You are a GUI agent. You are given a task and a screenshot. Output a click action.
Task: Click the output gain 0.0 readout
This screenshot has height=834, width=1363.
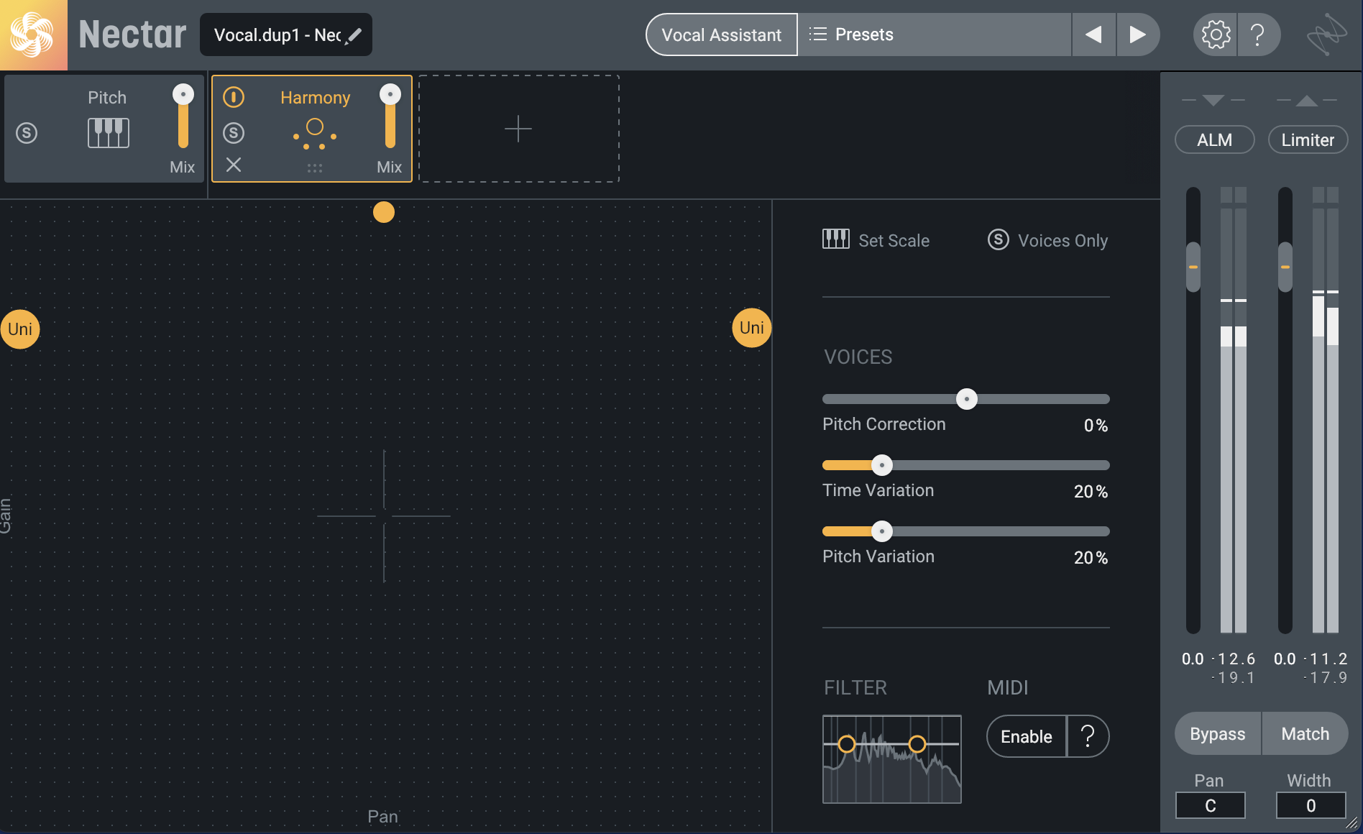pos(1285,659)
